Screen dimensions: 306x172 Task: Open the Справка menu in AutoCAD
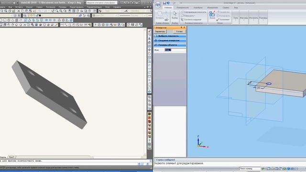[x=117, y=7]
